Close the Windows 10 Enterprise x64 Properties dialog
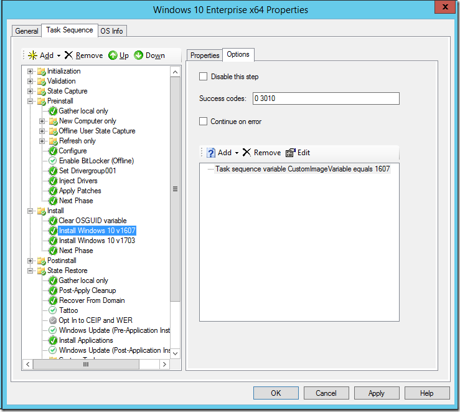The width and height of the screenshot is (460, 412). click(x=445, y=7)
